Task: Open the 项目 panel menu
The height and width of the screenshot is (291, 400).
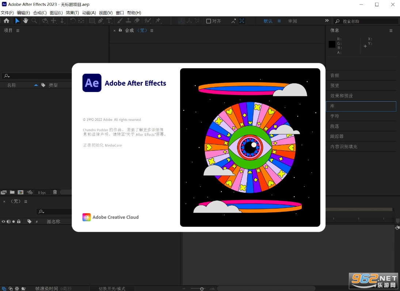Action: point(18,30)
